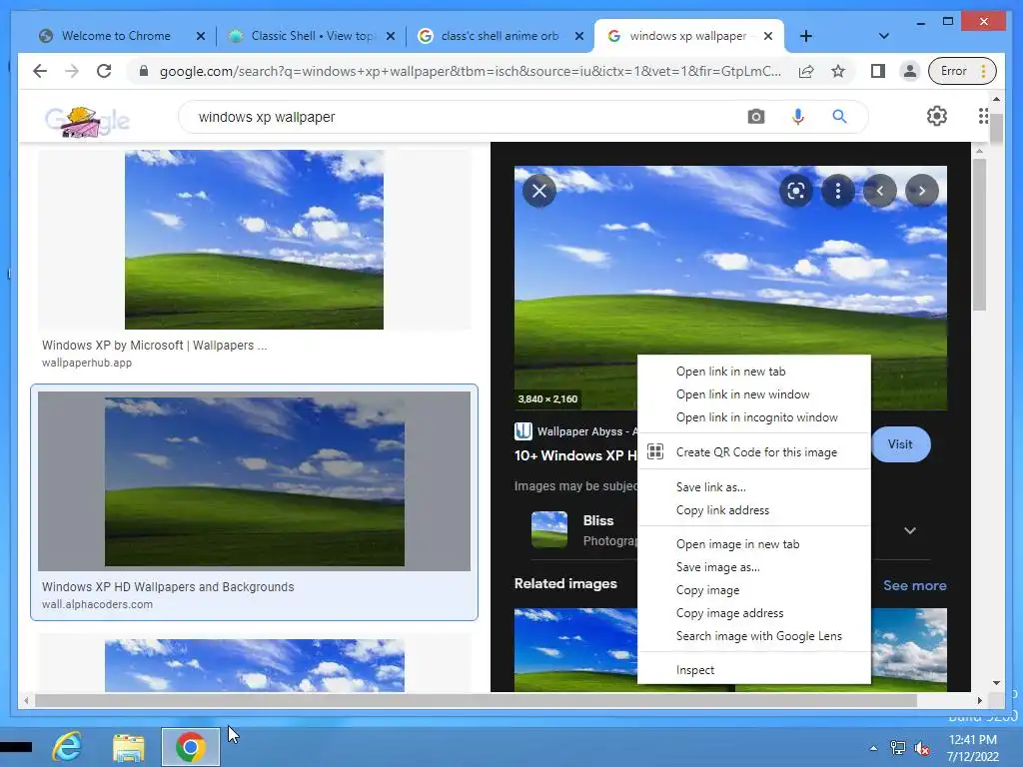This screenshot has width=1023, height=767.
Task: Open Google quick settings gear
Action: pos(937,116)
